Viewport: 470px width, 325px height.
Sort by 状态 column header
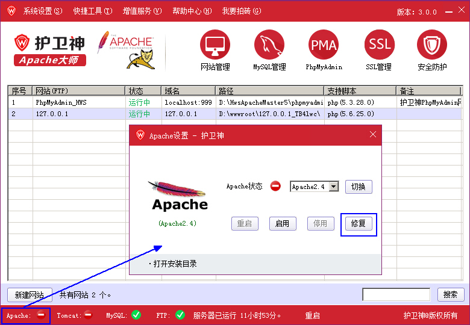pos(143,91)
